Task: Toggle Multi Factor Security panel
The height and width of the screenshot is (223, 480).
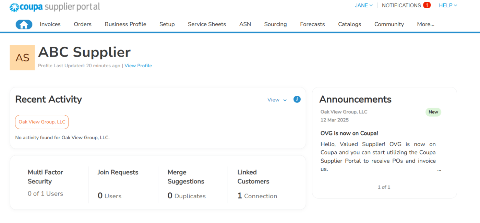Action: [45, 182]
